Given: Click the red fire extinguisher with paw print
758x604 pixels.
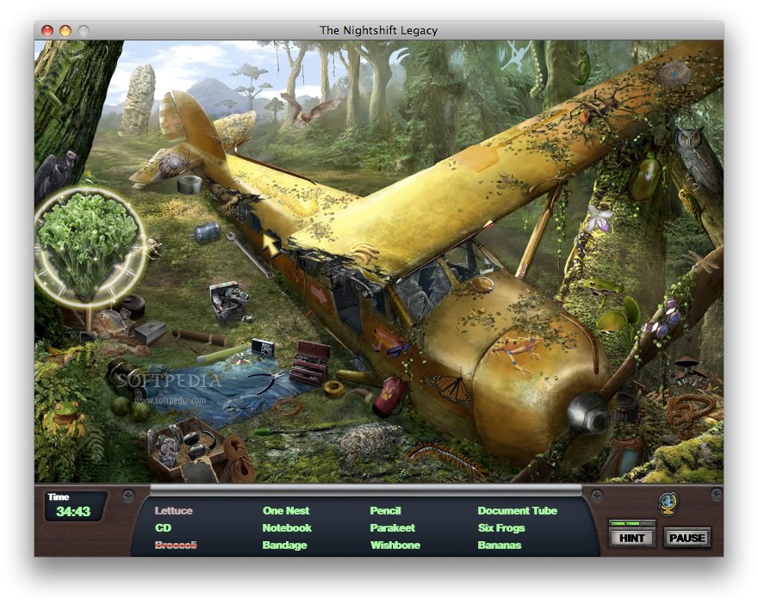Looking at the screenshot, I should click(x=390, y=397).
